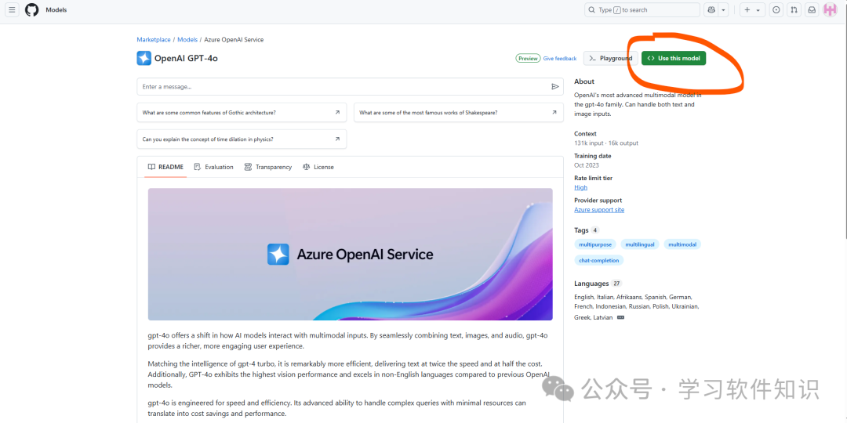847x423 pixels.
Task: Open the pull requests icon in header
Action: point(794,9)
